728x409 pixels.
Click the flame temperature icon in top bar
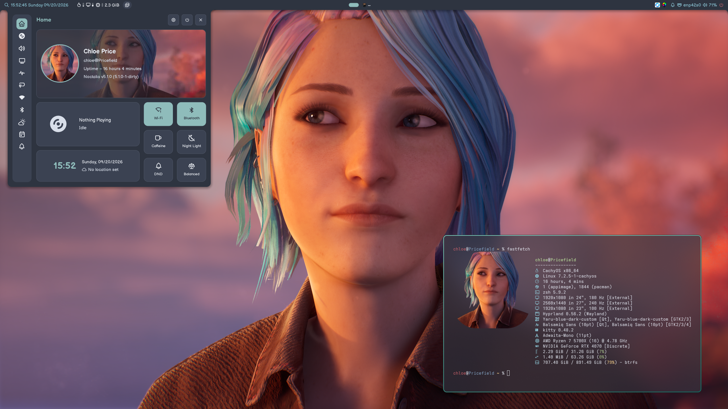79,5
